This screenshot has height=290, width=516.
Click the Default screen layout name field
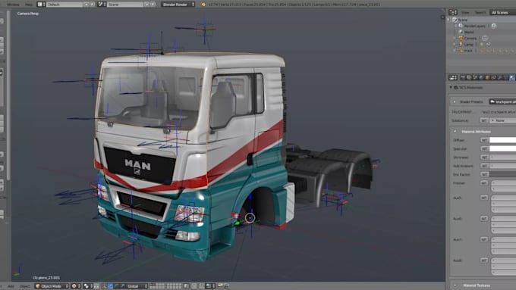coord(64,5)
